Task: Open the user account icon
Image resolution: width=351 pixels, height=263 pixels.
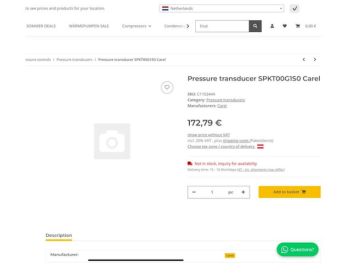Action: 272,26
